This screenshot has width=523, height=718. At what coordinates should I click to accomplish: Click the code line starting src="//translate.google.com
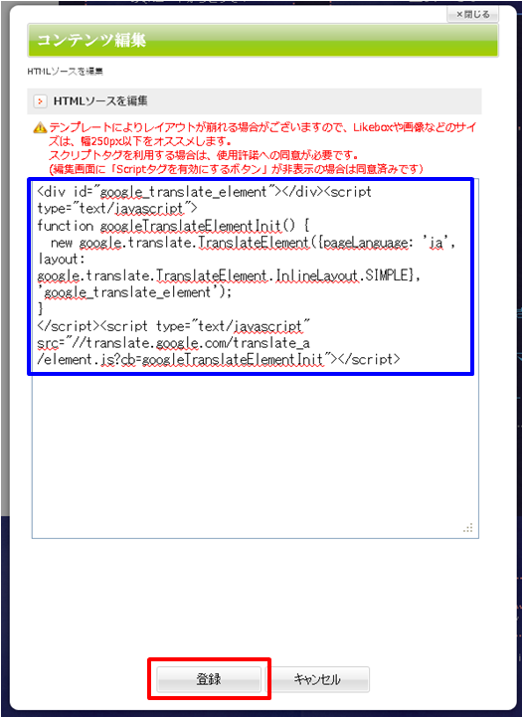[x=174, y=343]
